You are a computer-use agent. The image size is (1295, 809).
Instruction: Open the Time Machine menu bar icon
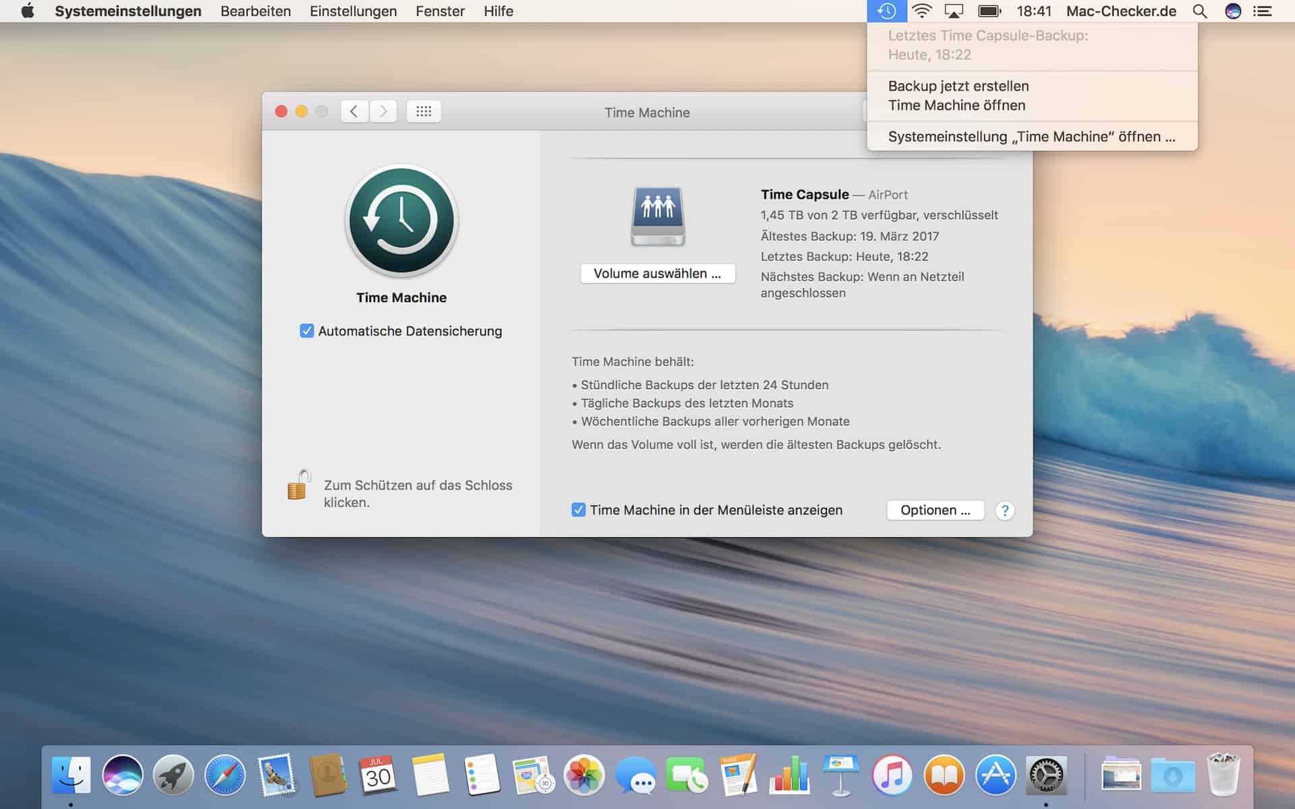coord(886,11)
